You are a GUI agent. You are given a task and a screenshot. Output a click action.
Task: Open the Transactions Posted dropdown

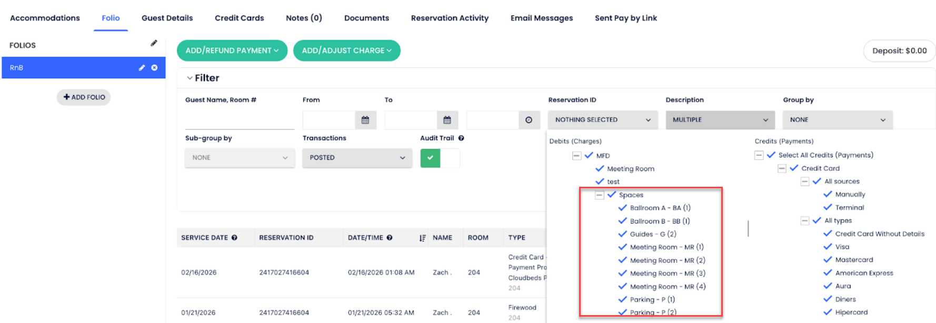[x=357, y=158]
